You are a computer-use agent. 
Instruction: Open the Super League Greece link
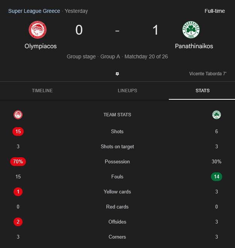click(34, 11)
